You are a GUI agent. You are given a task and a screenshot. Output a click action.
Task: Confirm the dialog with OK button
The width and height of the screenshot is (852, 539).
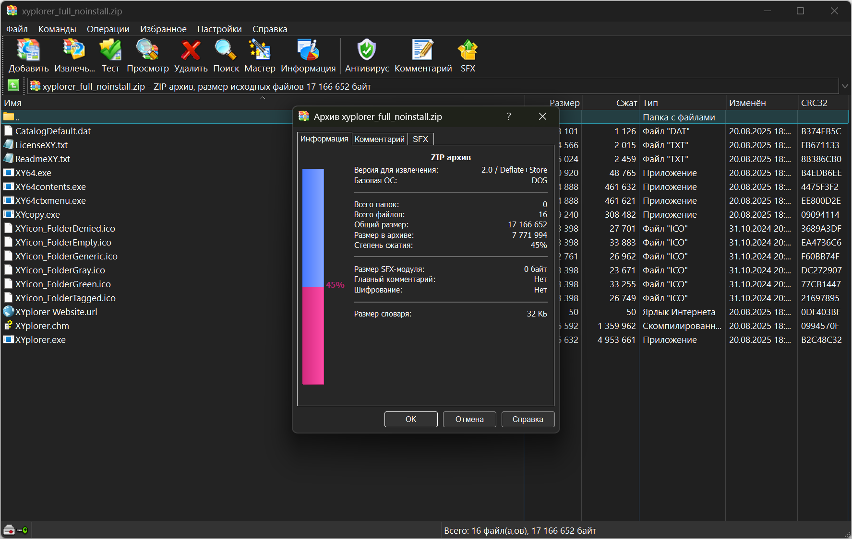click(411, 419)
